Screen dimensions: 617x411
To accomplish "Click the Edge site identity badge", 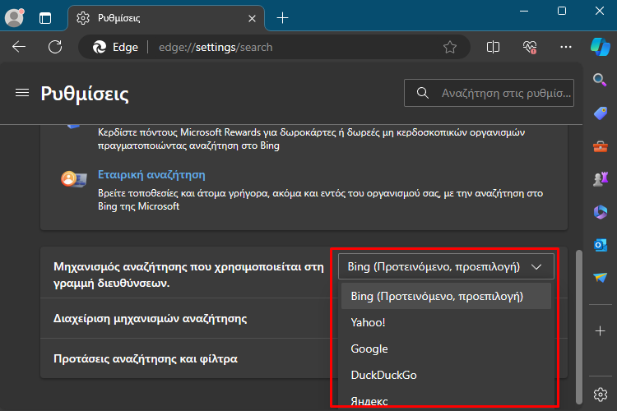I will pyautogui.click(x=115, y=47).
